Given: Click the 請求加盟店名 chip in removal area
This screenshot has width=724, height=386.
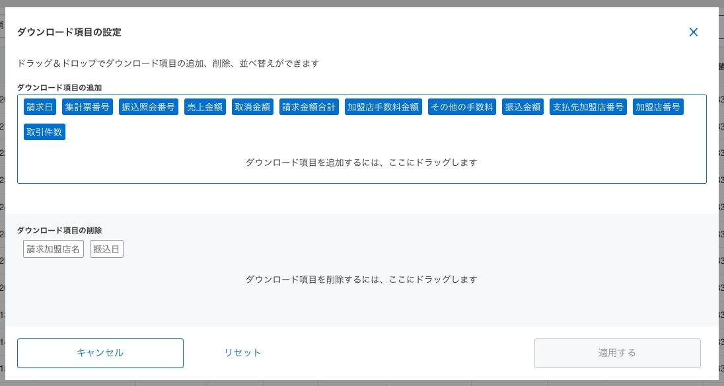Looking at the screenshot, I should point(54,249).
